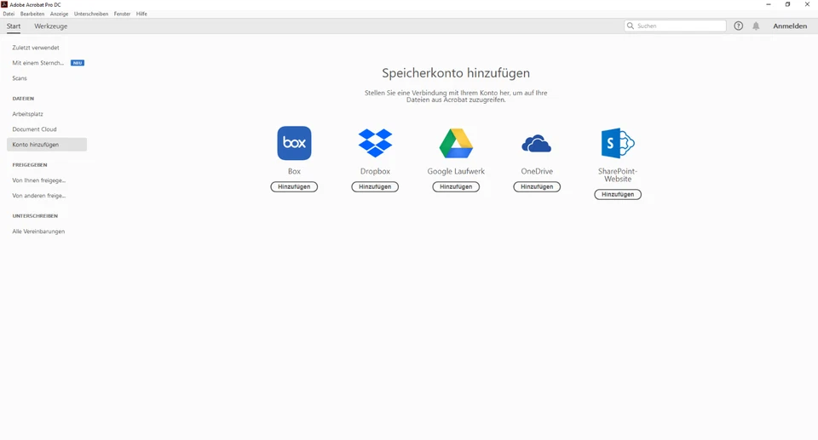Viewport: 818px width, 440px height.
Task: Focus the Suchen search field
Action: 675,26
